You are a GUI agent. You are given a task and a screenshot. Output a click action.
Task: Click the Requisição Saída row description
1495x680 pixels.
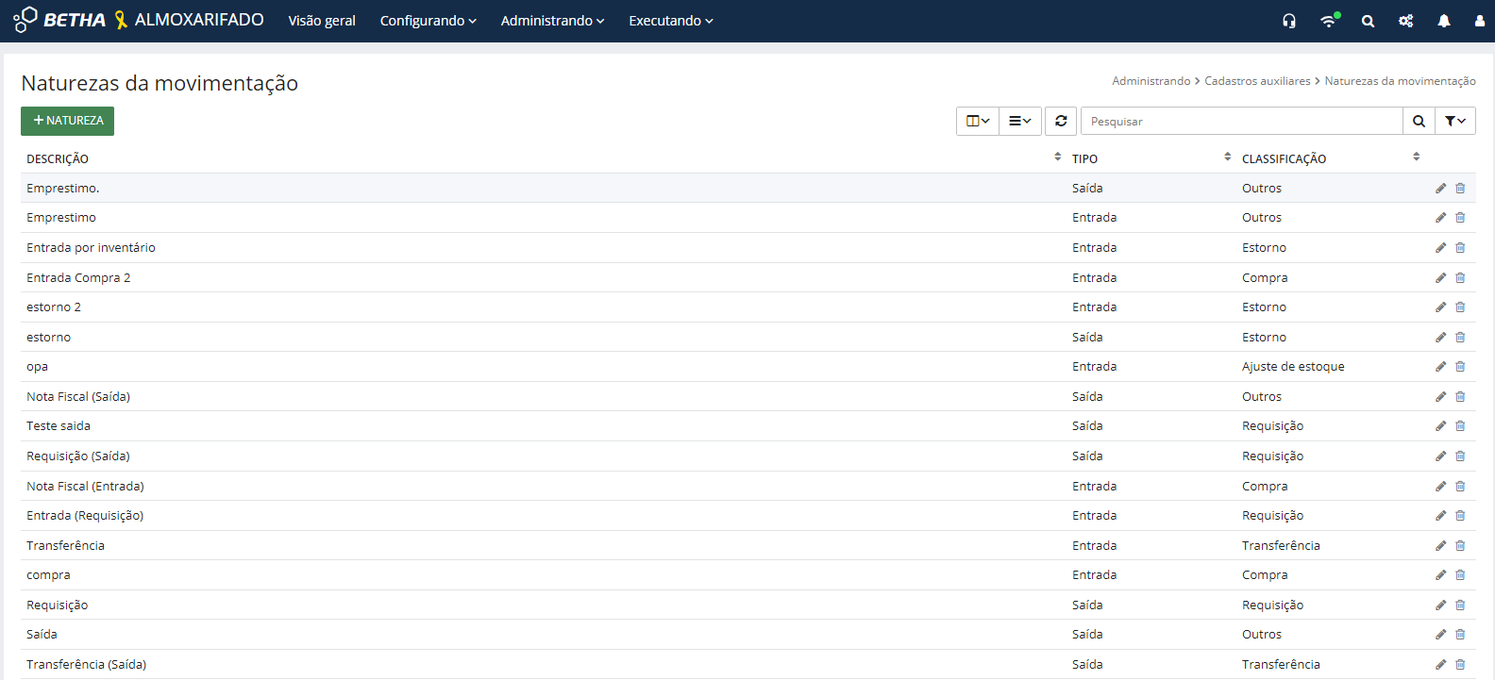point(57,605)
